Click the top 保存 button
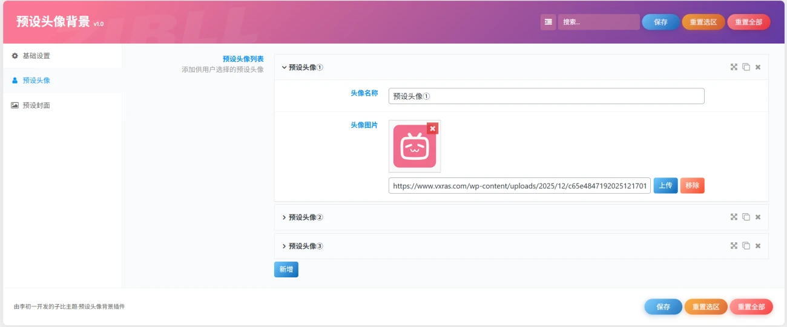The image size is (787, 327). [660, 22]
